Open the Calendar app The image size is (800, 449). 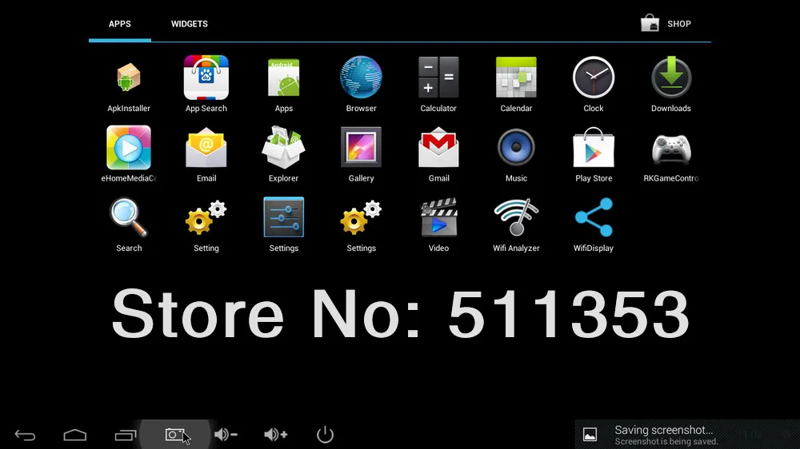click(516, 77)
